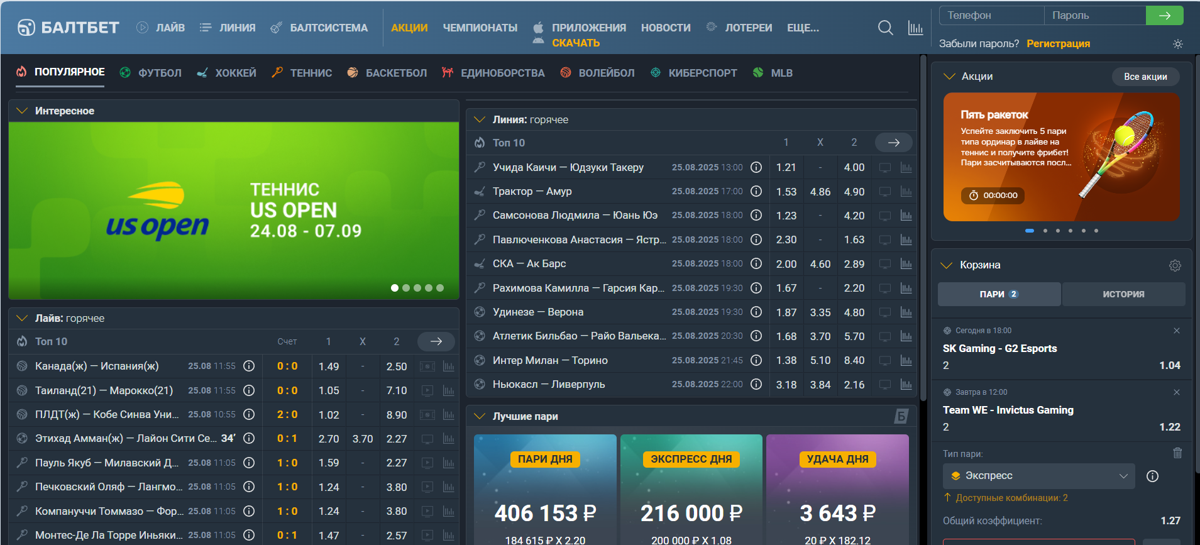This screenshot has width=1200, height=545.
Task: Select odds 1.53 for Трактор — Амур
Action: coord(786,192)
